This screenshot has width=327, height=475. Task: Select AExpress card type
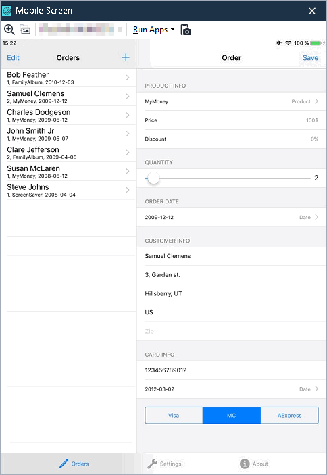(x=289, y=415)
